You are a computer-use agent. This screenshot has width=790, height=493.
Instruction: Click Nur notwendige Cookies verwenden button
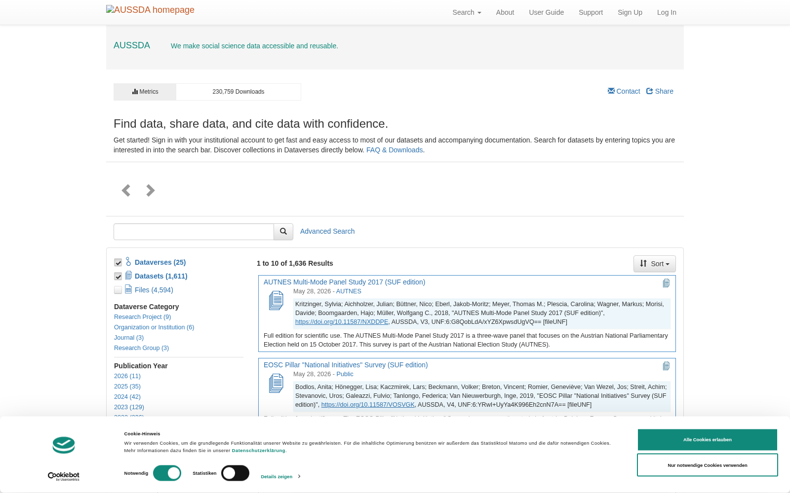(x=708, y=465)
